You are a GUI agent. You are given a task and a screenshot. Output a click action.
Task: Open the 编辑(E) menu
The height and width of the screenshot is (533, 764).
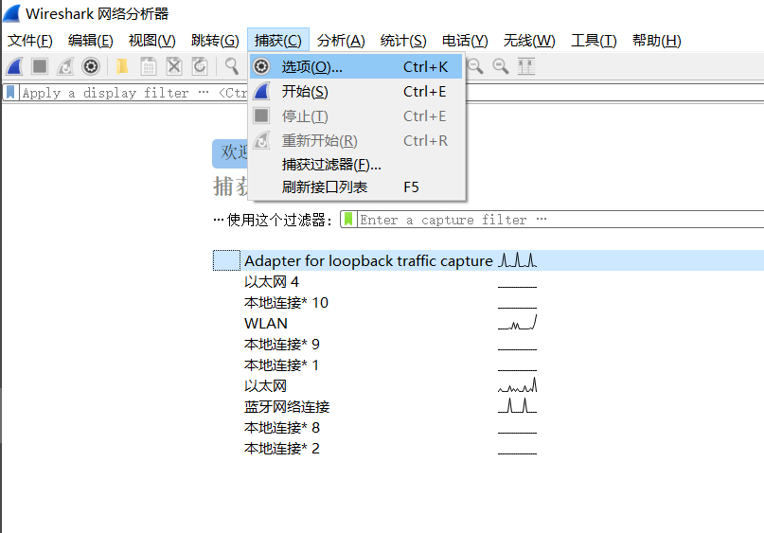(x=91, y=41)
